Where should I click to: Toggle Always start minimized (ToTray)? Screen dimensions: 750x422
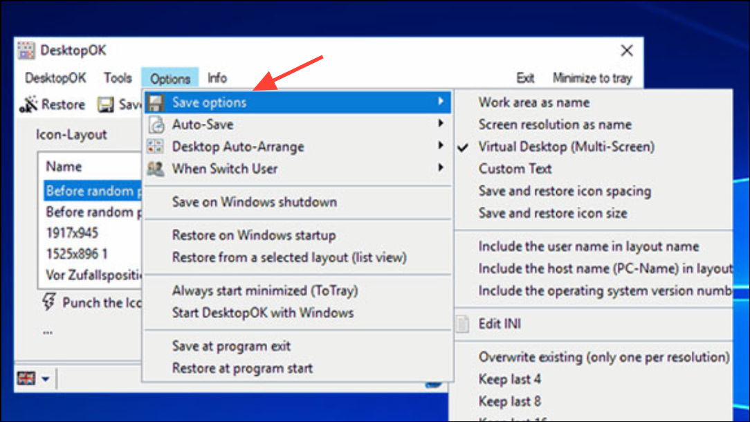[265, 291]
